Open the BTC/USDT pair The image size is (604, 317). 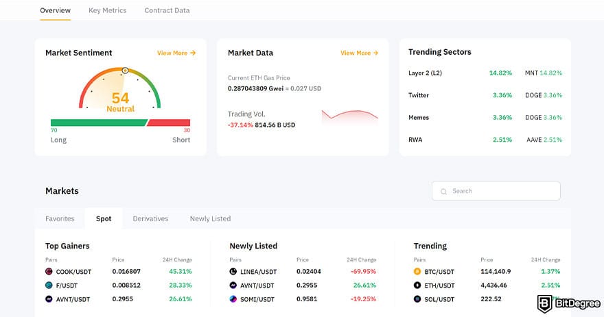click(439, 272)
